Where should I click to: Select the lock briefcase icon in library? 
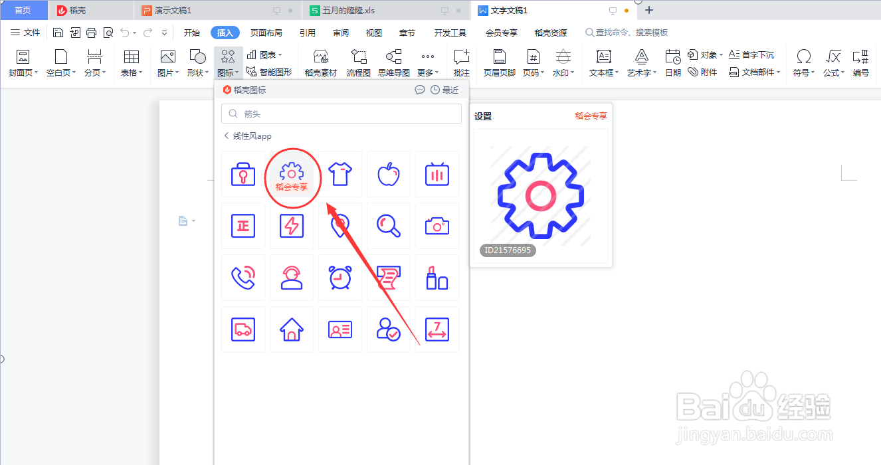243,174
